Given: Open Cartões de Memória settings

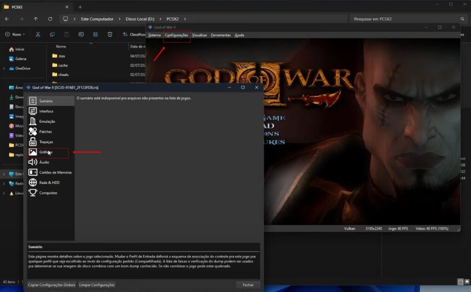Looking at the screenshot, I should click(x=51, y=172).
